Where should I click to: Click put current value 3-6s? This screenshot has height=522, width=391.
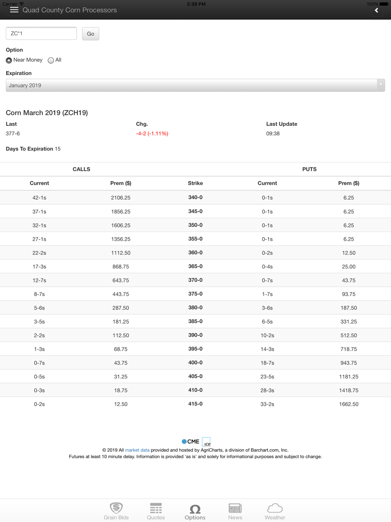pos(267,308)
